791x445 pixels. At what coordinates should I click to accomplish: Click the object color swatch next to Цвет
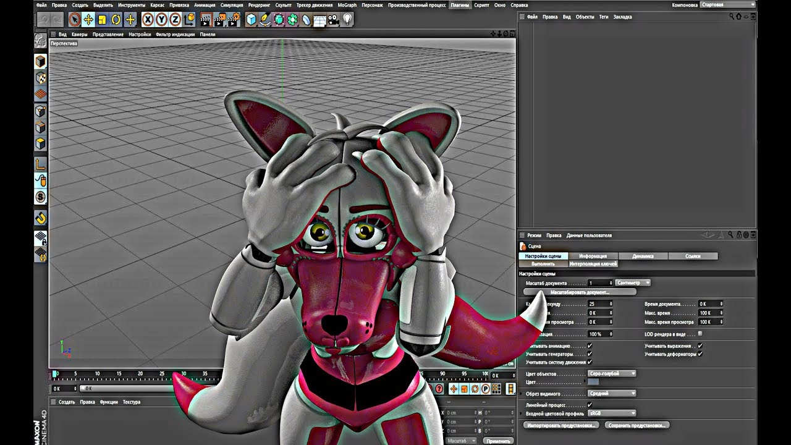593,383
